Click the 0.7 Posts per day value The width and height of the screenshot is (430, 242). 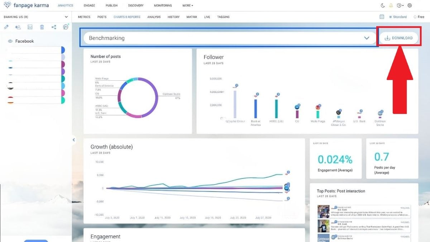pos(382,157)
